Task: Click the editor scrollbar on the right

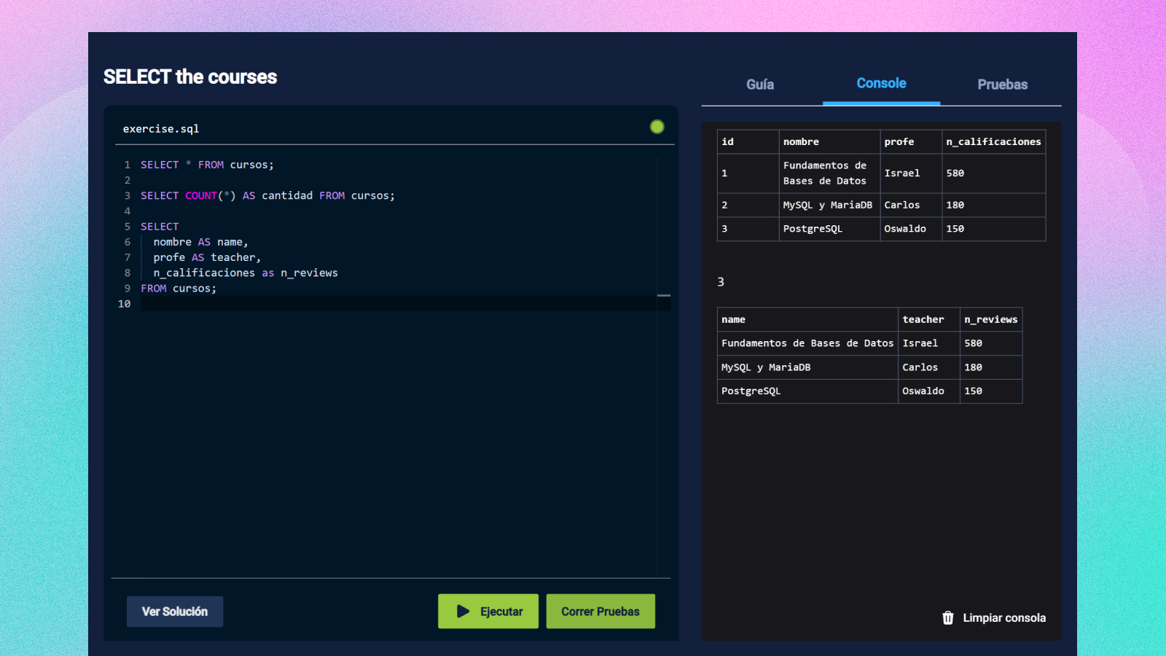Action: [663, 295]
